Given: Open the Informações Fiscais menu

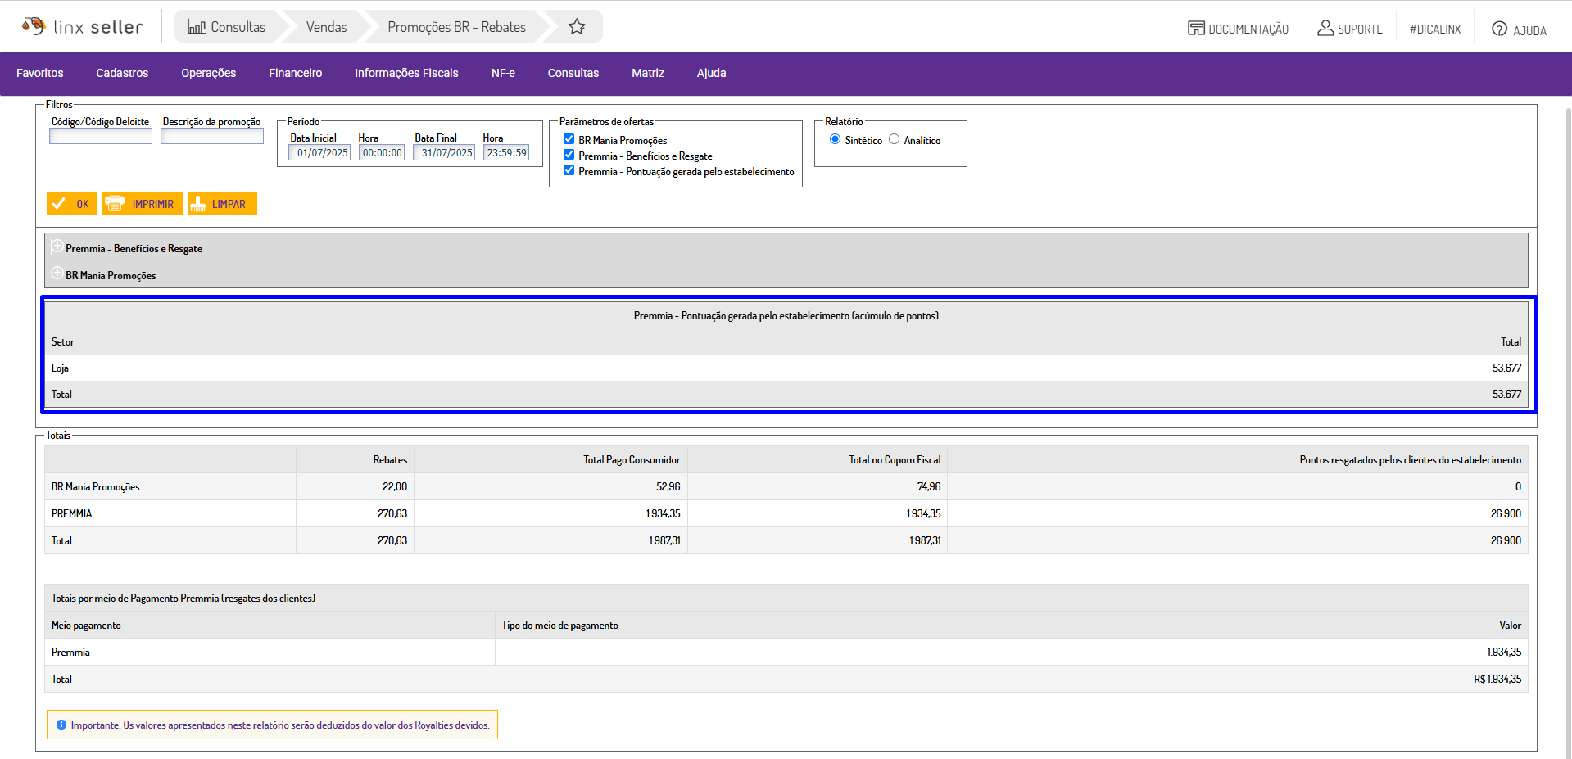Looking at the screenshot, I should click(x=406, y=73).
